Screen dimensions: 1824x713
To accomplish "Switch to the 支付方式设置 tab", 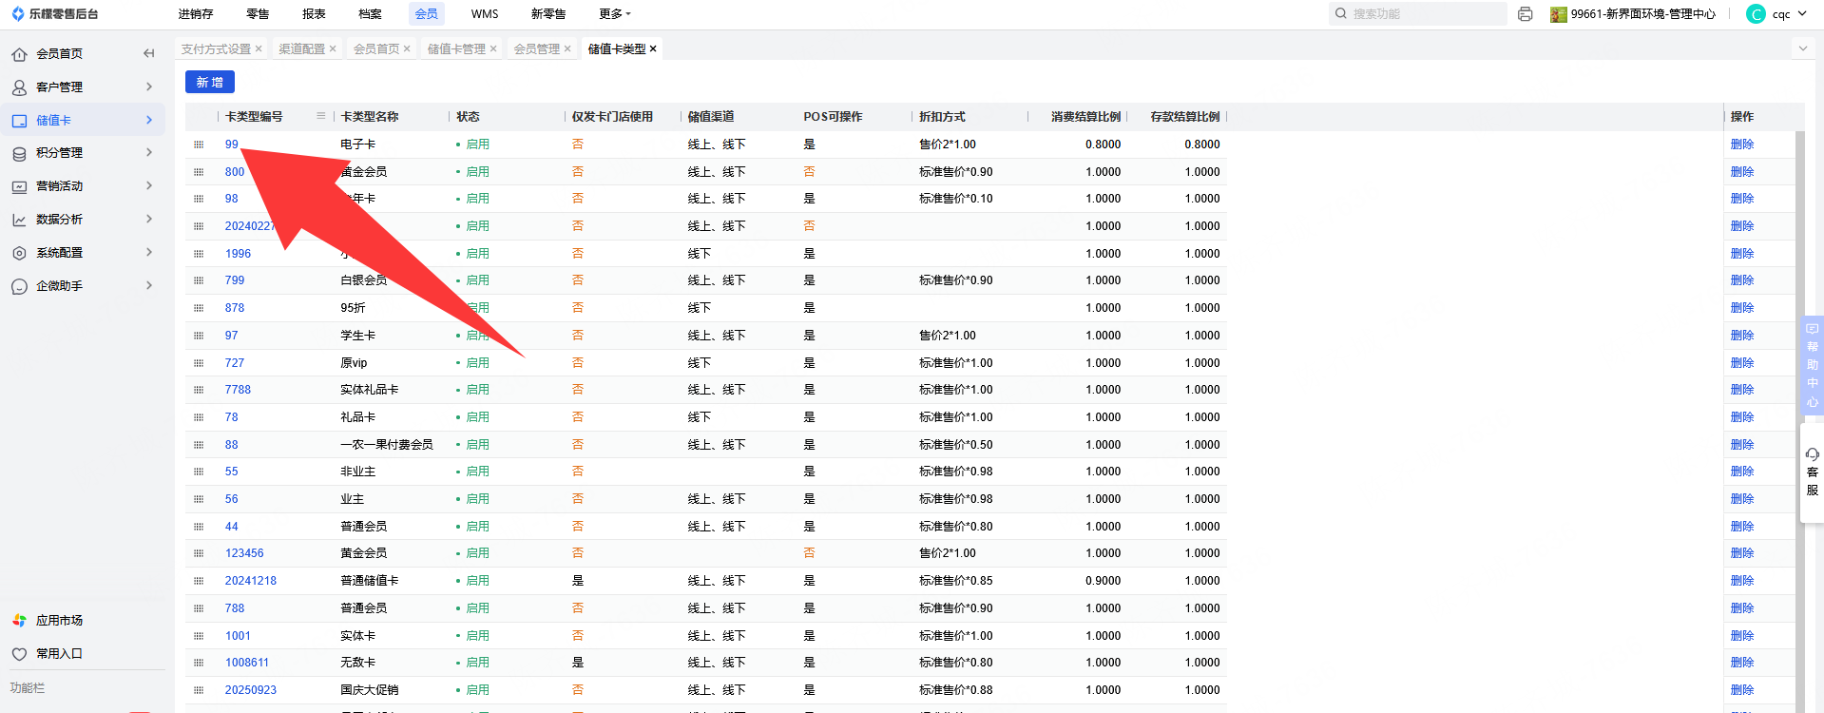I will coord(216,48).
